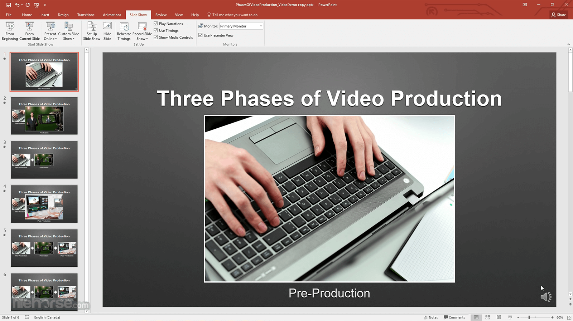Adjust the zoom slider handle
Screen dimensions: 573x321
click(529, 317)
